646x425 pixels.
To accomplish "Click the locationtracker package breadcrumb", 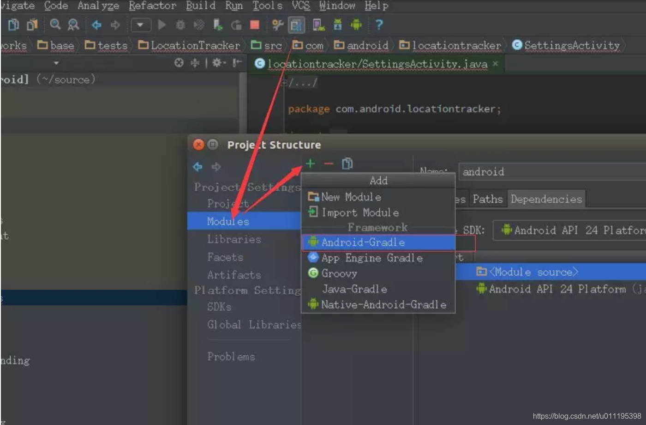I will click(450, 45).
